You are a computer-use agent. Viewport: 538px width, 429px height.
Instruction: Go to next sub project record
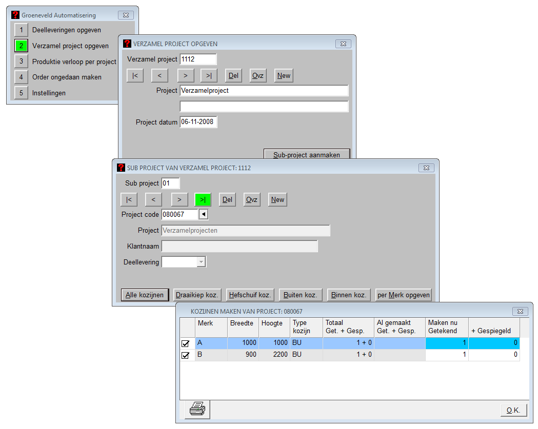tap(180, 200)
